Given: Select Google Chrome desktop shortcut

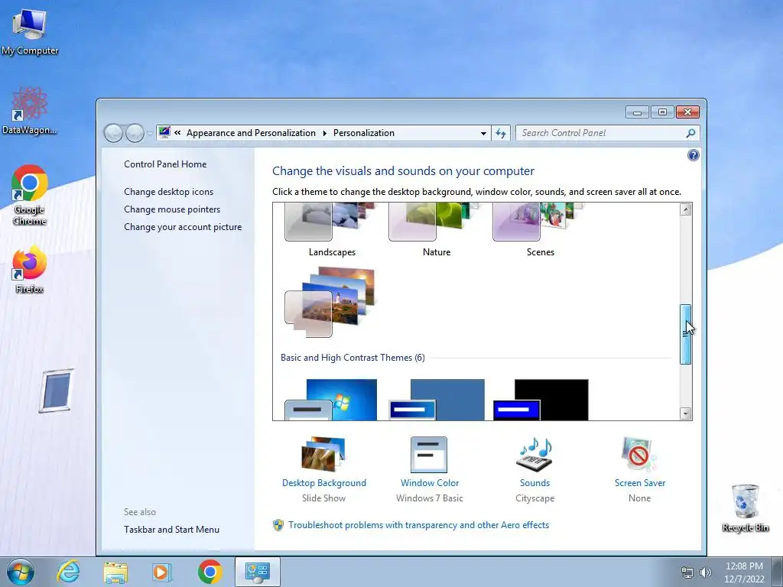Looking at the screenshot, I should click(30, 195).
